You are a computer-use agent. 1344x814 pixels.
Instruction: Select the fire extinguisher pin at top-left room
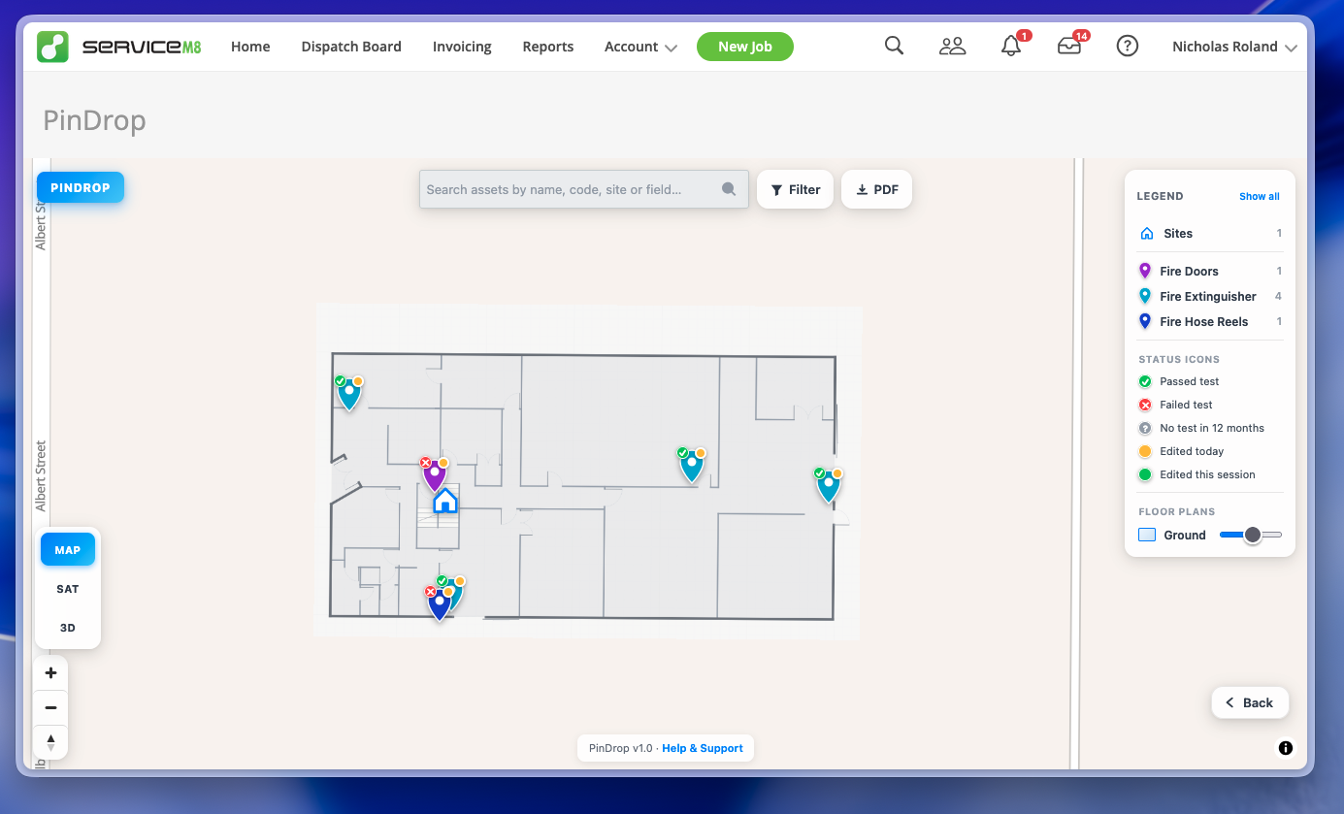click(x=348, y=393)
